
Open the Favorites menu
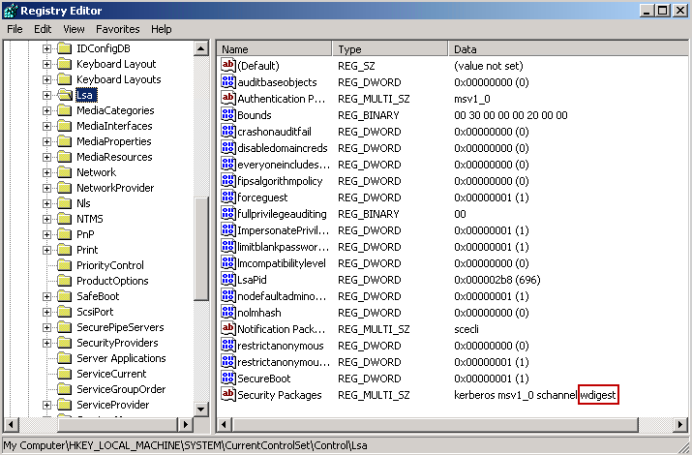[119, 29]
